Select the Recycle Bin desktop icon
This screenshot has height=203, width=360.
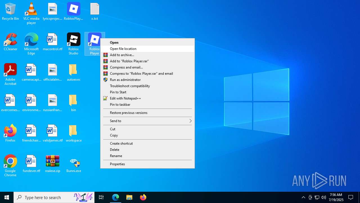click(x=10, y=12)
